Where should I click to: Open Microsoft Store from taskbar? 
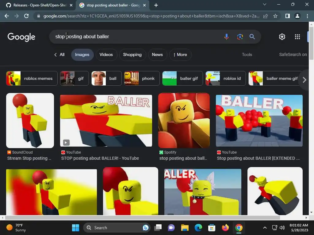click(212, 228)
